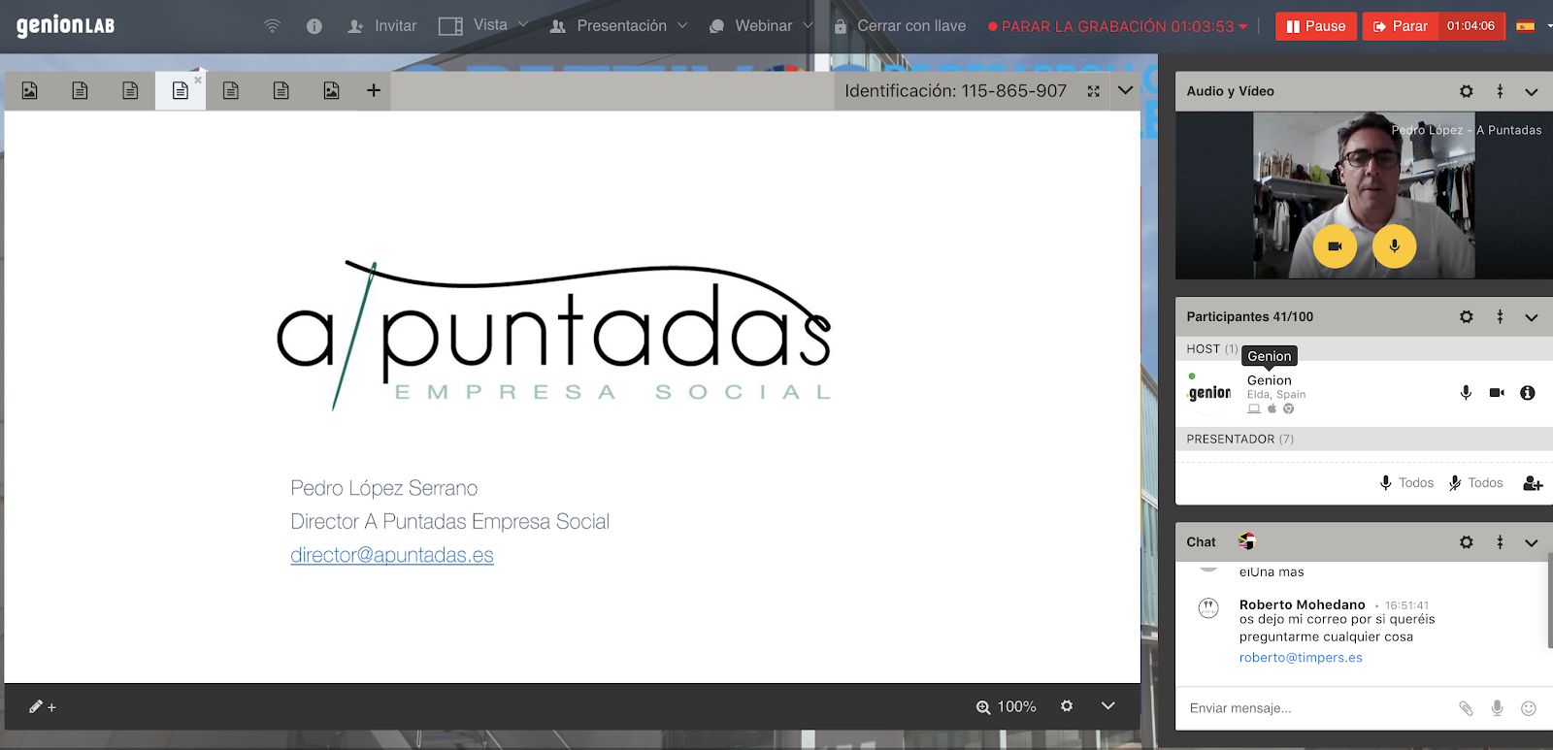Click Roberto Mohedano chat avatar

click(x=1208, y=608)
